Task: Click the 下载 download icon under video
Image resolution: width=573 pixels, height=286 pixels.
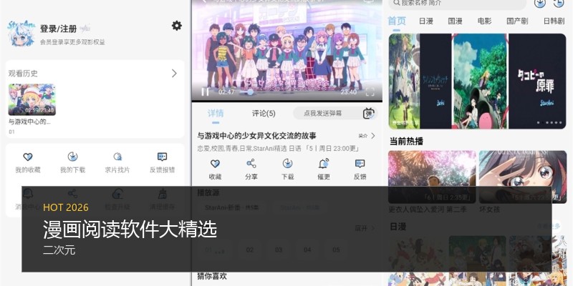Action: point(288,164)
